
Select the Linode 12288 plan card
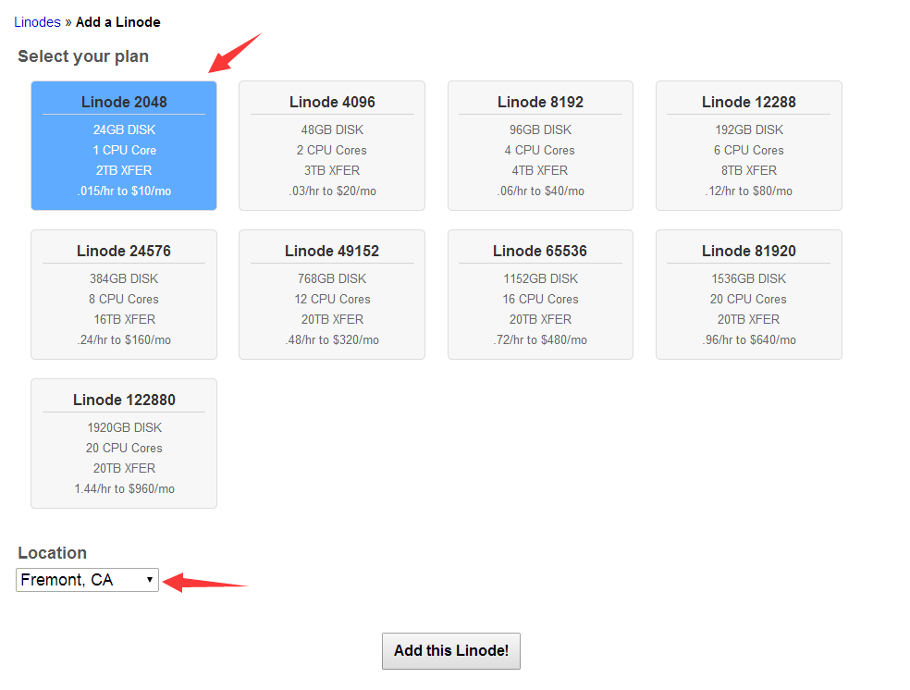(x=748, y=145)
